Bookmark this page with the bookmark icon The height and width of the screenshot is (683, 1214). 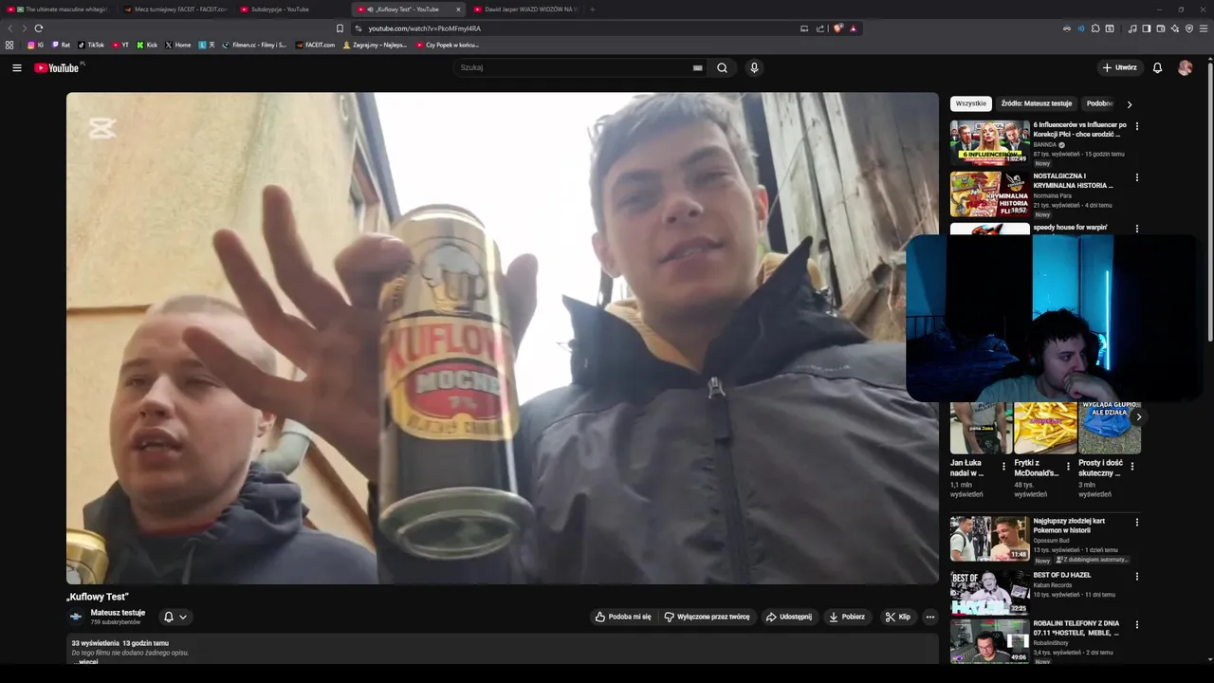coord(340,28)
